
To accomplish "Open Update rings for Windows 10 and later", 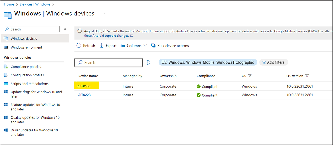I will click(36, 94).
